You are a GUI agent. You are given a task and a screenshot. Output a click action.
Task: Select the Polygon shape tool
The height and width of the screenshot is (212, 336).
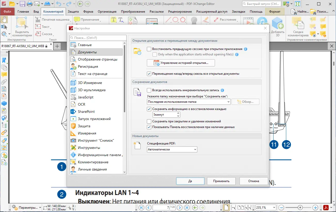click(183, 20)
